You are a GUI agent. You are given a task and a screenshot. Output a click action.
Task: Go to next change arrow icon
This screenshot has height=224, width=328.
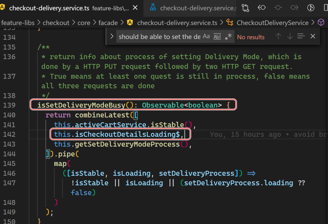pyautogui.click(x=294, y=8)
